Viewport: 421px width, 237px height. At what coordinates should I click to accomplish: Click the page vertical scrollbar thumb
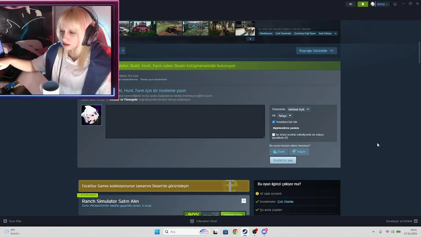click(x=419, y=53)
